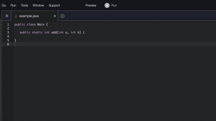Click the closing brace on line 5
216x121 pixels.
click(15, 40)
